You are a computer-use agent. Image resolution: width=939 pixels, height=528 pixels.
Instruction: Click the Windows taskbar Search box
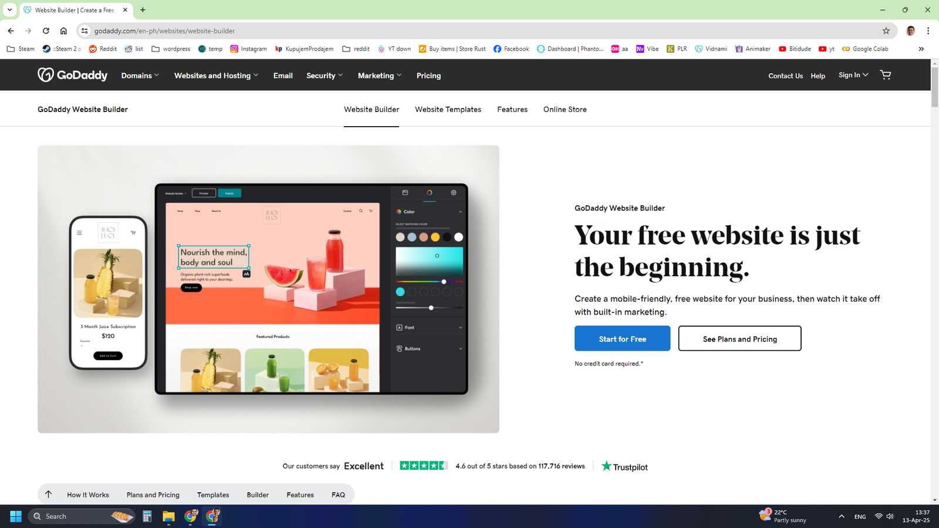(x=82, y=516)
